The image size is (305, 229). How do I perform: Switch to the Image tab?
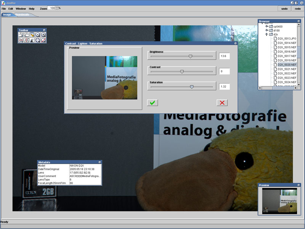click(7, 15)
